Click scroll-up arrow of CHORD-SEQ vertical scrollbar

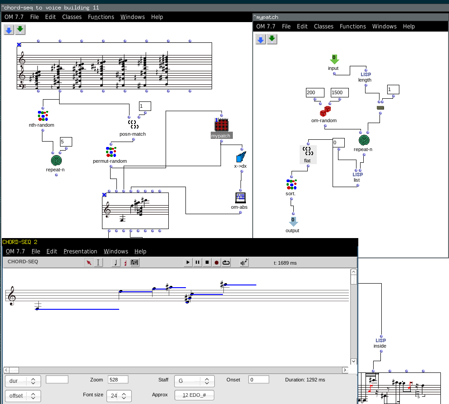coord(354,272)
